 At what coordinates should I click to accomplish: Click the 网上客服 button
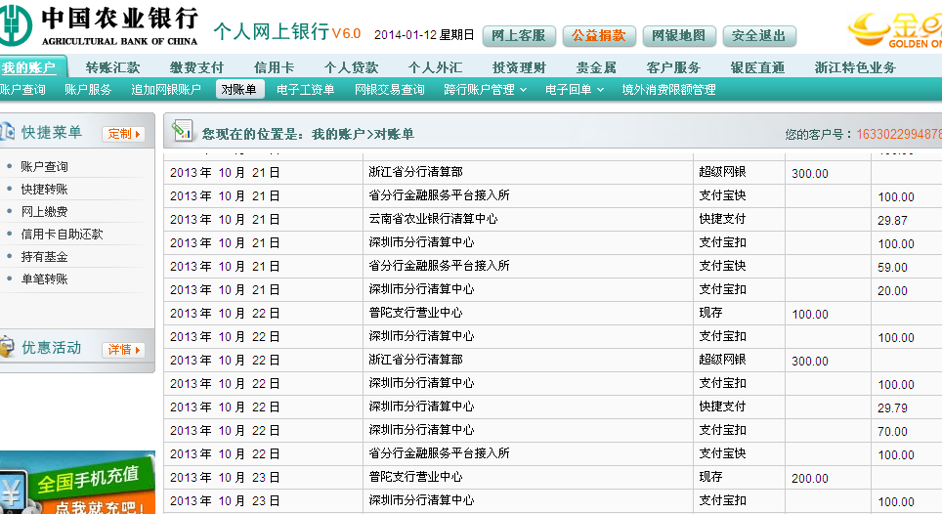[x=519, y=36]
